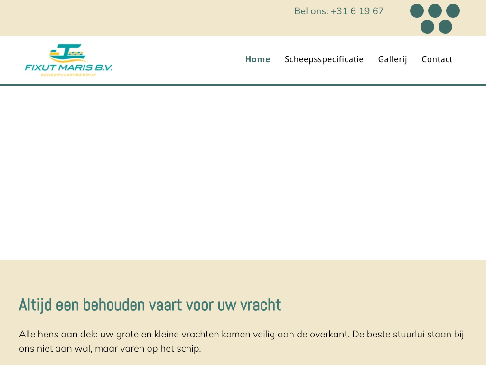
Task: Click the blank hero banner area
Action: coord(243,173)
